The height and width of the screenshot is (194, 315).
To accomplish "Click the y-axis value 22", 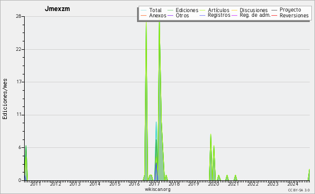I will tap(18, 49).
